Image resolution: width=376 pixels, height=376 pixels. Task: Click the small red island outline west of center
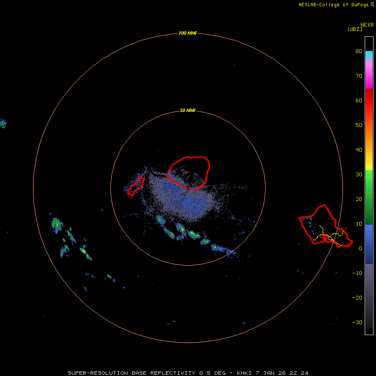[x=136, y=188]
